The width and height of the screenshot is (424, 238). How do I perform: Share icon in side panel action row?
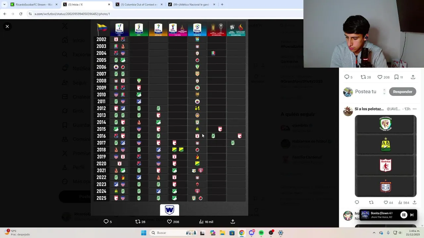pos(413,77)
